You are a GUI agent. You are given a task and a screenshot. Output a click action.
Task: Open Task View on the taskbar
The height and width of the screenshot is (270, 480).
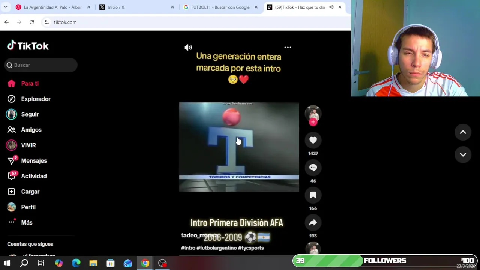[41, 263]
